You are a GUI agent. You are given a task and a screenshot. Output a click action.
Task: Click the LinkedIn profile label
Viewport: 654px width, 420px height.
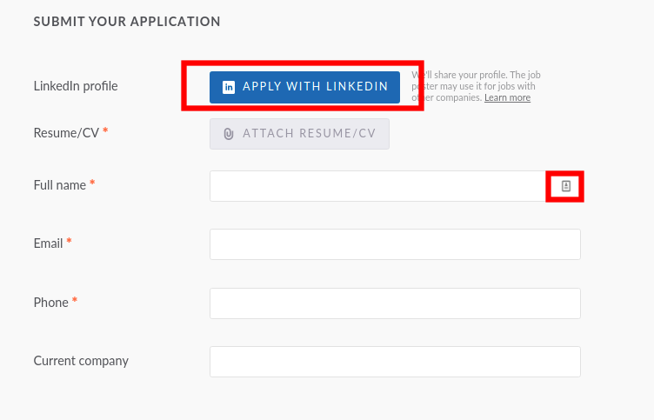[x=76, y=86]
